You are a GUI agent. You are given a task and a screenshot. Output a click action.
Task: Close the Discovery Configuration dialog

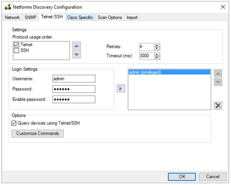tap(223, 7)
